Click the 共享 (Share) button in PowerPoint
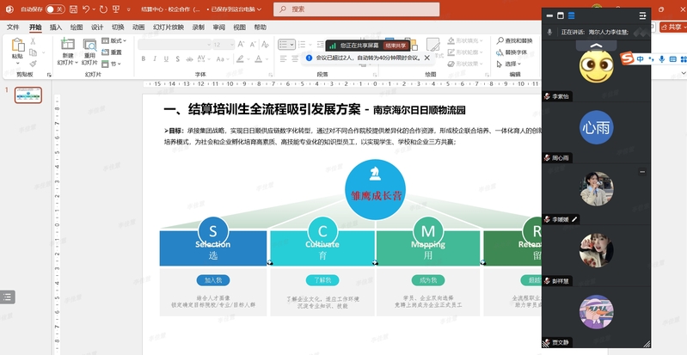 tap(673, 28)
